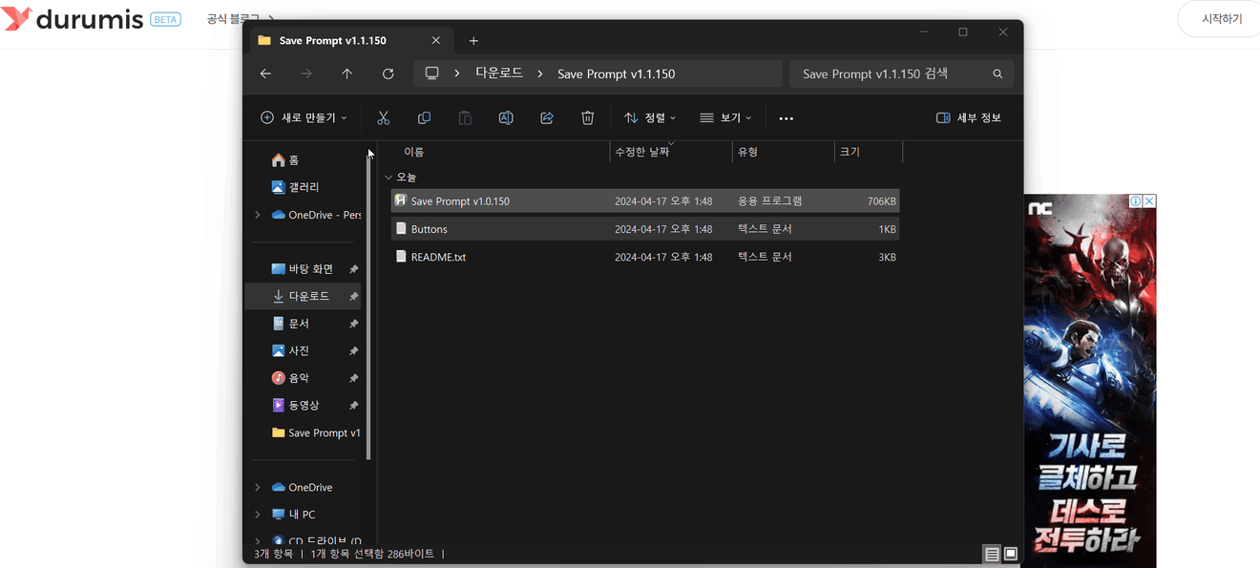The image size is (1260, 568).
Task: Copy the selected file
Action: 424,117
